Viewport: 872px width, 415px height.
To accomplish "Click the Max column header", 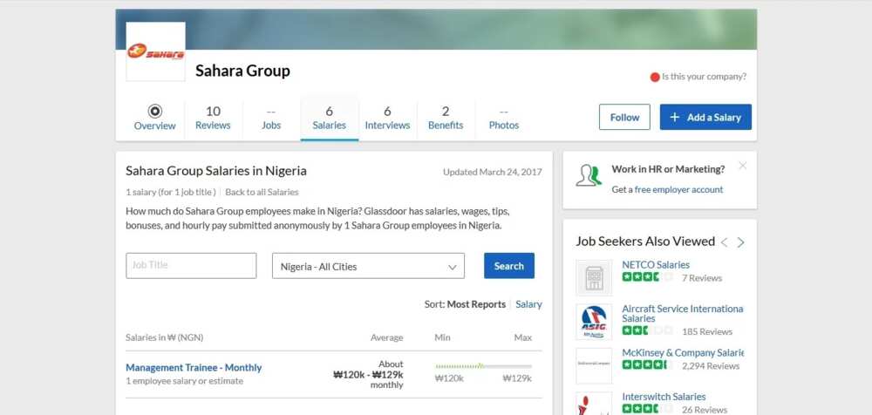I will 522,337.
